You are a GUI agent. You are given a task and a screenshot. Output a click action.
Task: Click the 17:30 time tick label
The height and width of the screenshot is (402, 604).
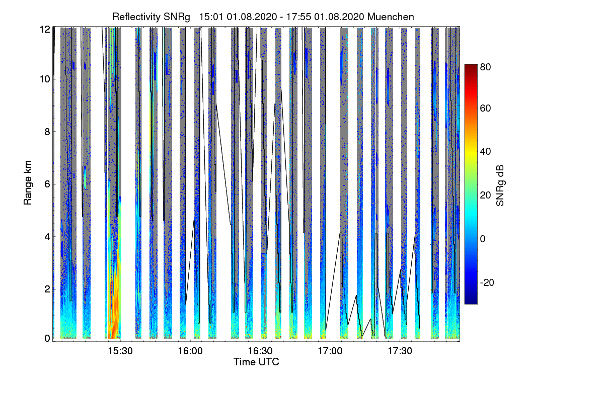[400, 351]
